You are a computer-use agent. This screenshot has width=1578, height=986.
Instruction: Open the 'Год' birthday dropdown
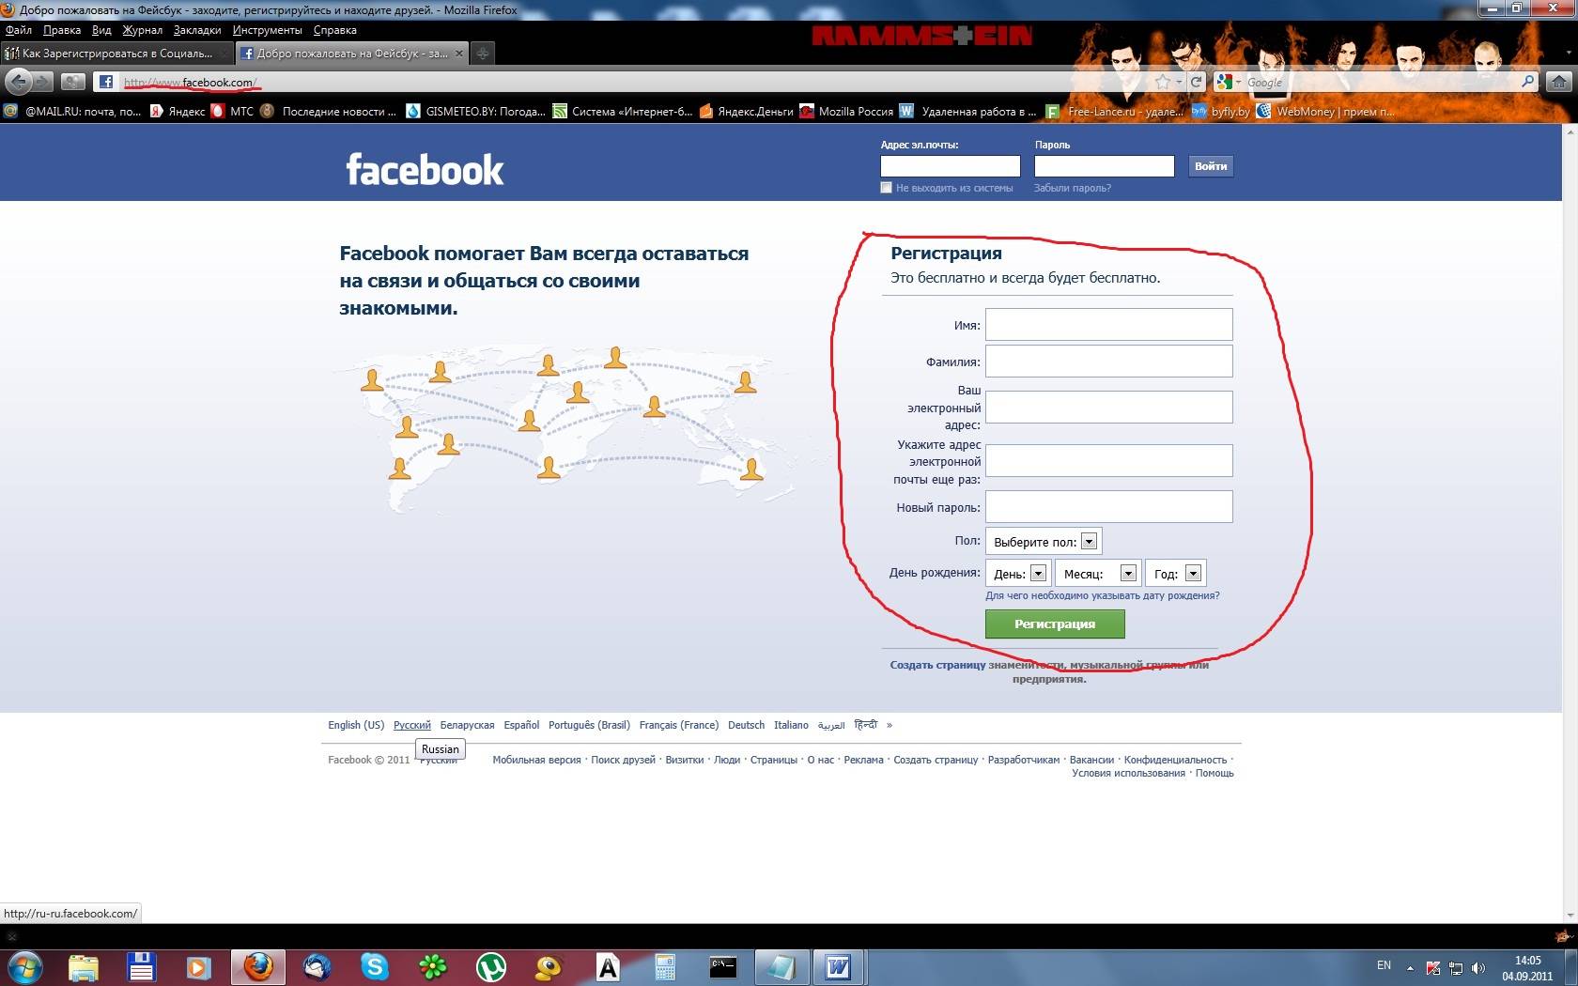(x=1176, y=574)
